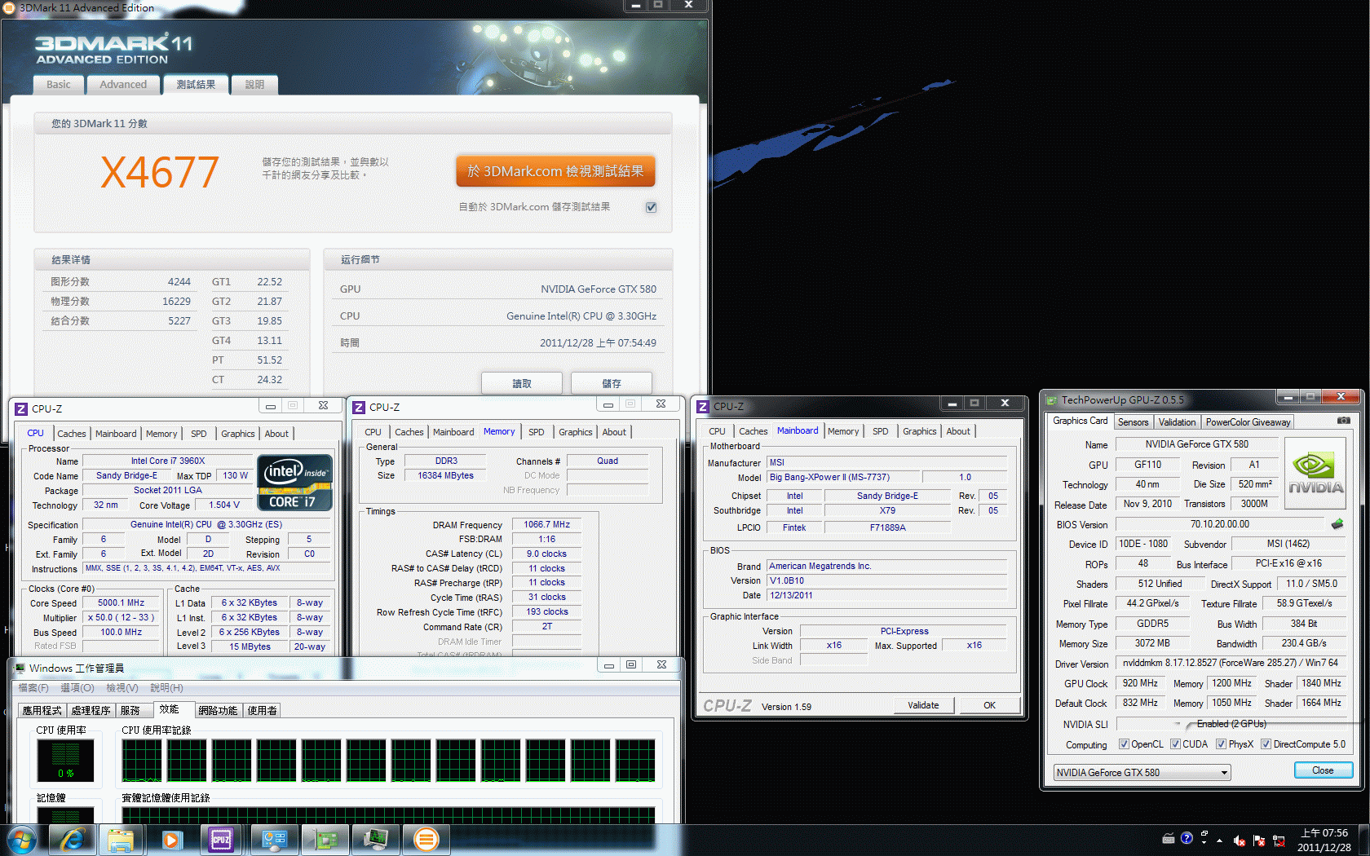Select the 使用者 tab in Task Manager
The image size is (1370, 856).
point(262,711)
